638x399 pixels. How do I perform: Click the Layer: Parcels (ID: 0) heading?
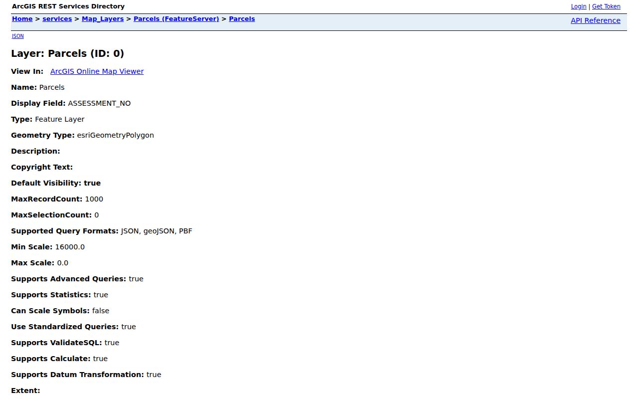point(67,53)
